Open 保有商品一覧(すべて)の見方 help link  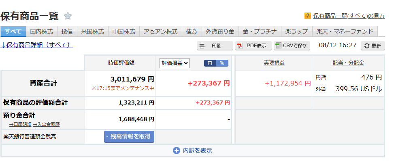(349, 16)
